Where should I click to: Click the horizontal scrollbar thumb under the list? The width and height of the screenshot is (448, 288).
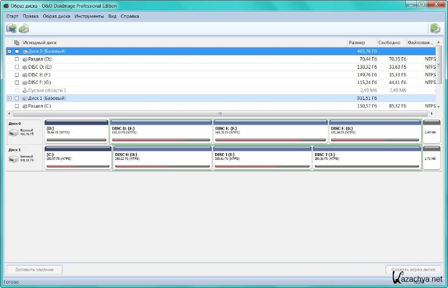[x=220, y=114]
